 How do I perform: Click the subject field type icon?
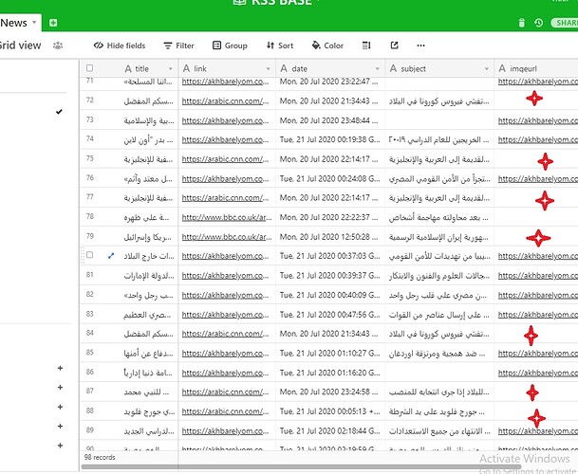(x=393, y=68)
